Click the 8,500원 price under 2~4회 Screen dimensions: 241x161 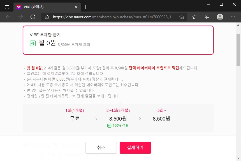[118, 119]
